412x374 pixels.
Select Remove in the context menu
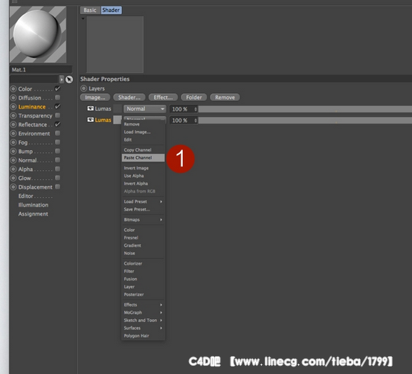click(143, 124)
